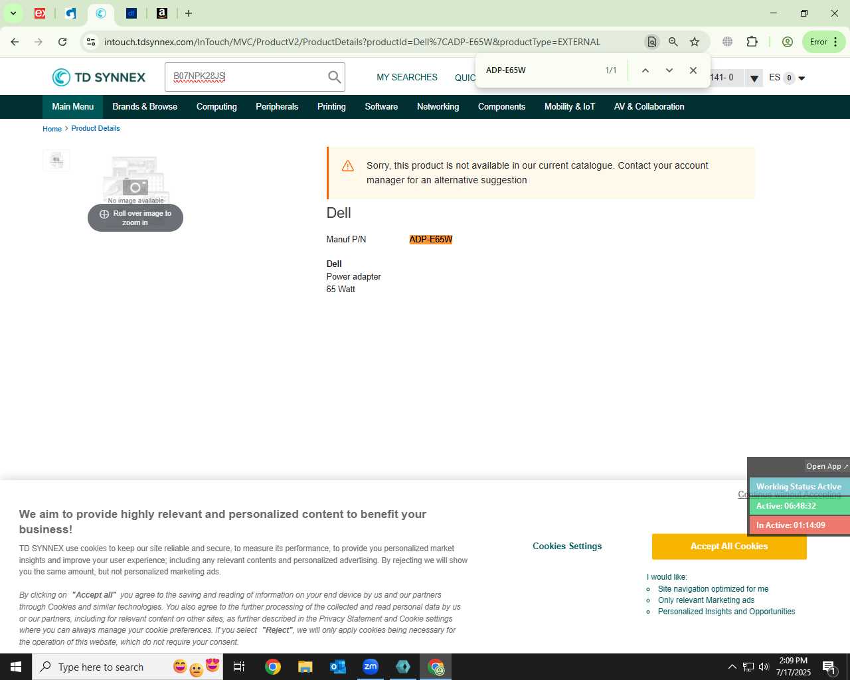This screenshot has height=680, width=850.
Task: Click the warning triangle icon in alert
Action: [347, 166]
